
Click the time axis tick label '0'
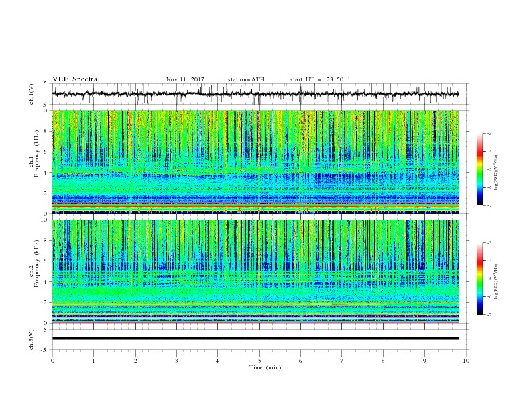point(52,361)
